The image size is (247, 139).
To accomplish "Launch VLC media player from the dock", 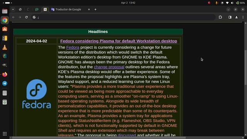I will click(x=5, y=47).
